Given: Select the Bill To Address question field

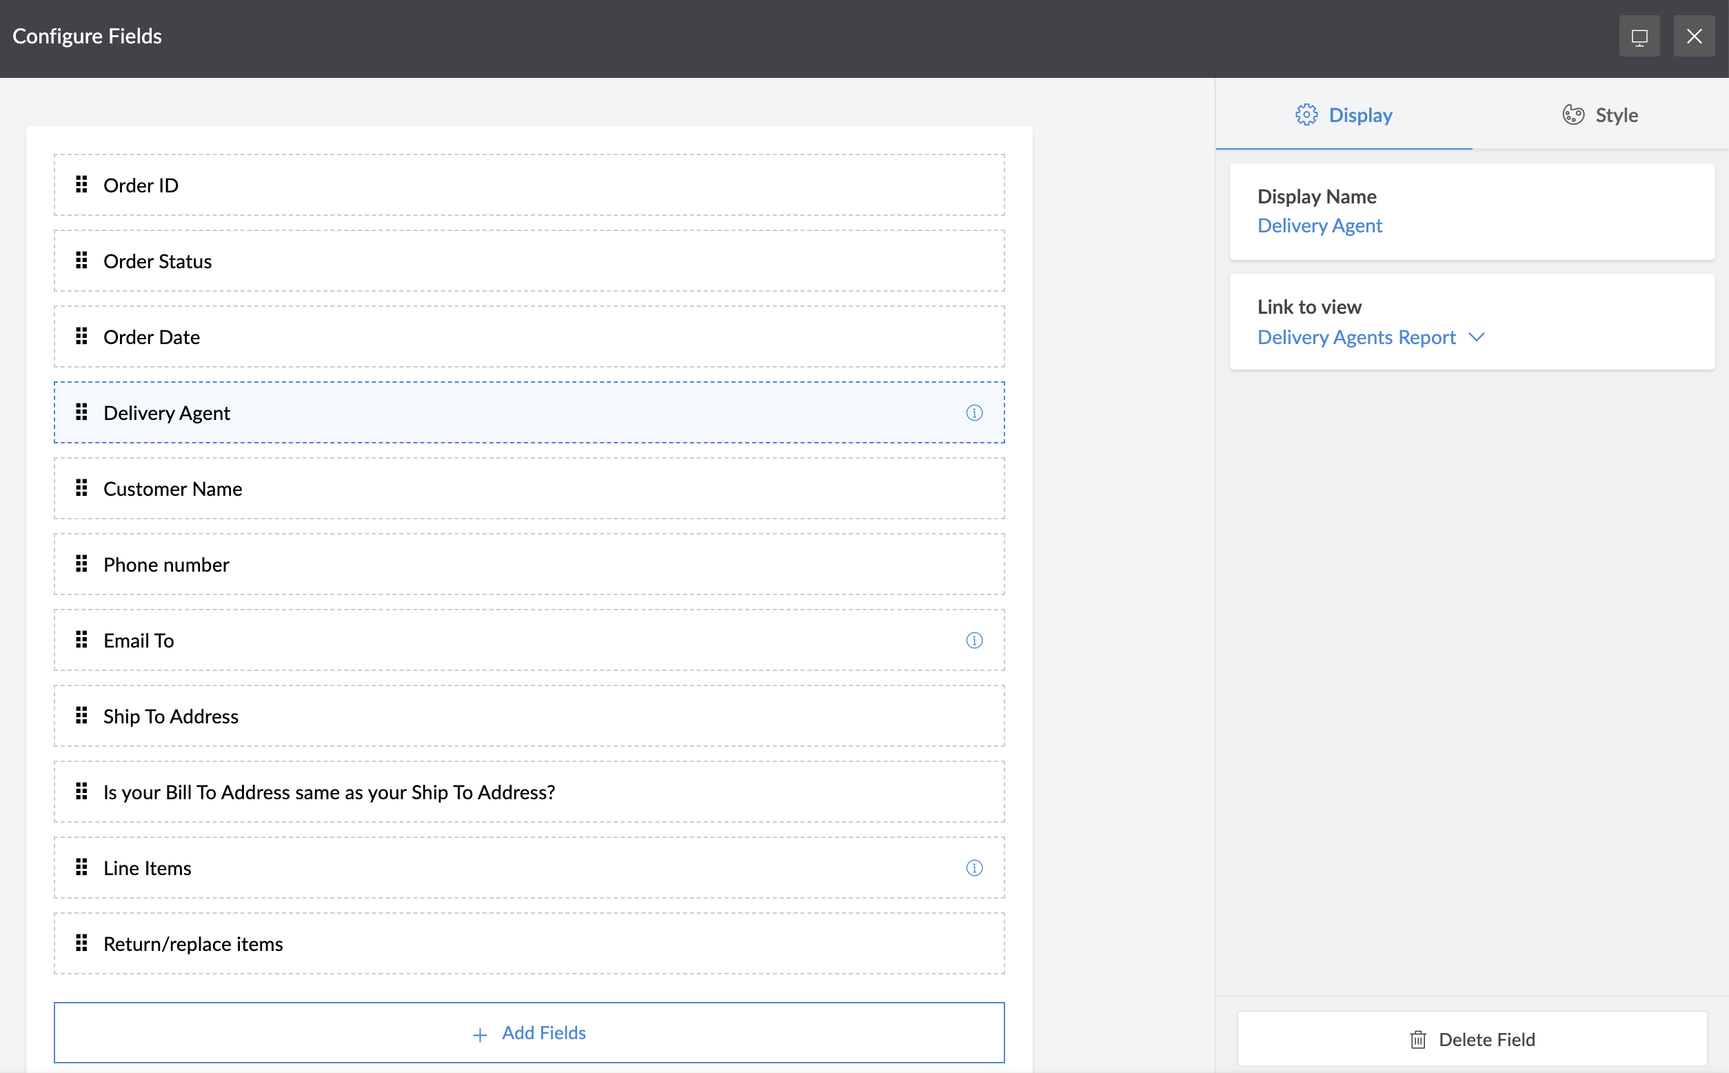Looking at the screenshot, I should pos(529,792).
